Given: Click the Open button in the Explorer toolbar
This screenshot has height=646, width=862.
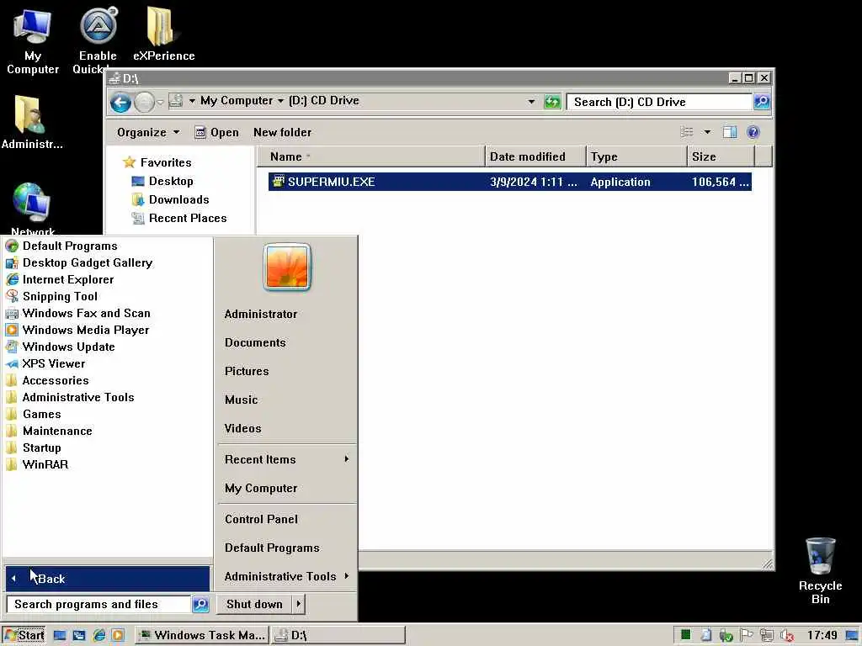Looking at the screenshot, I should [216, 132].
